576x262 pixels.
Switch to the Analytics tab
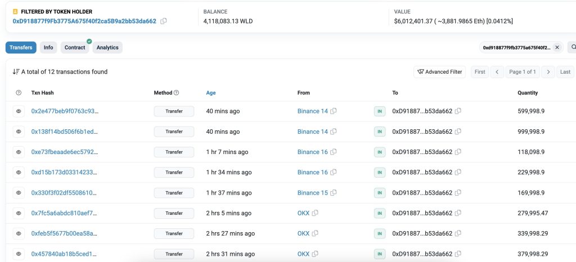point(107,47)
